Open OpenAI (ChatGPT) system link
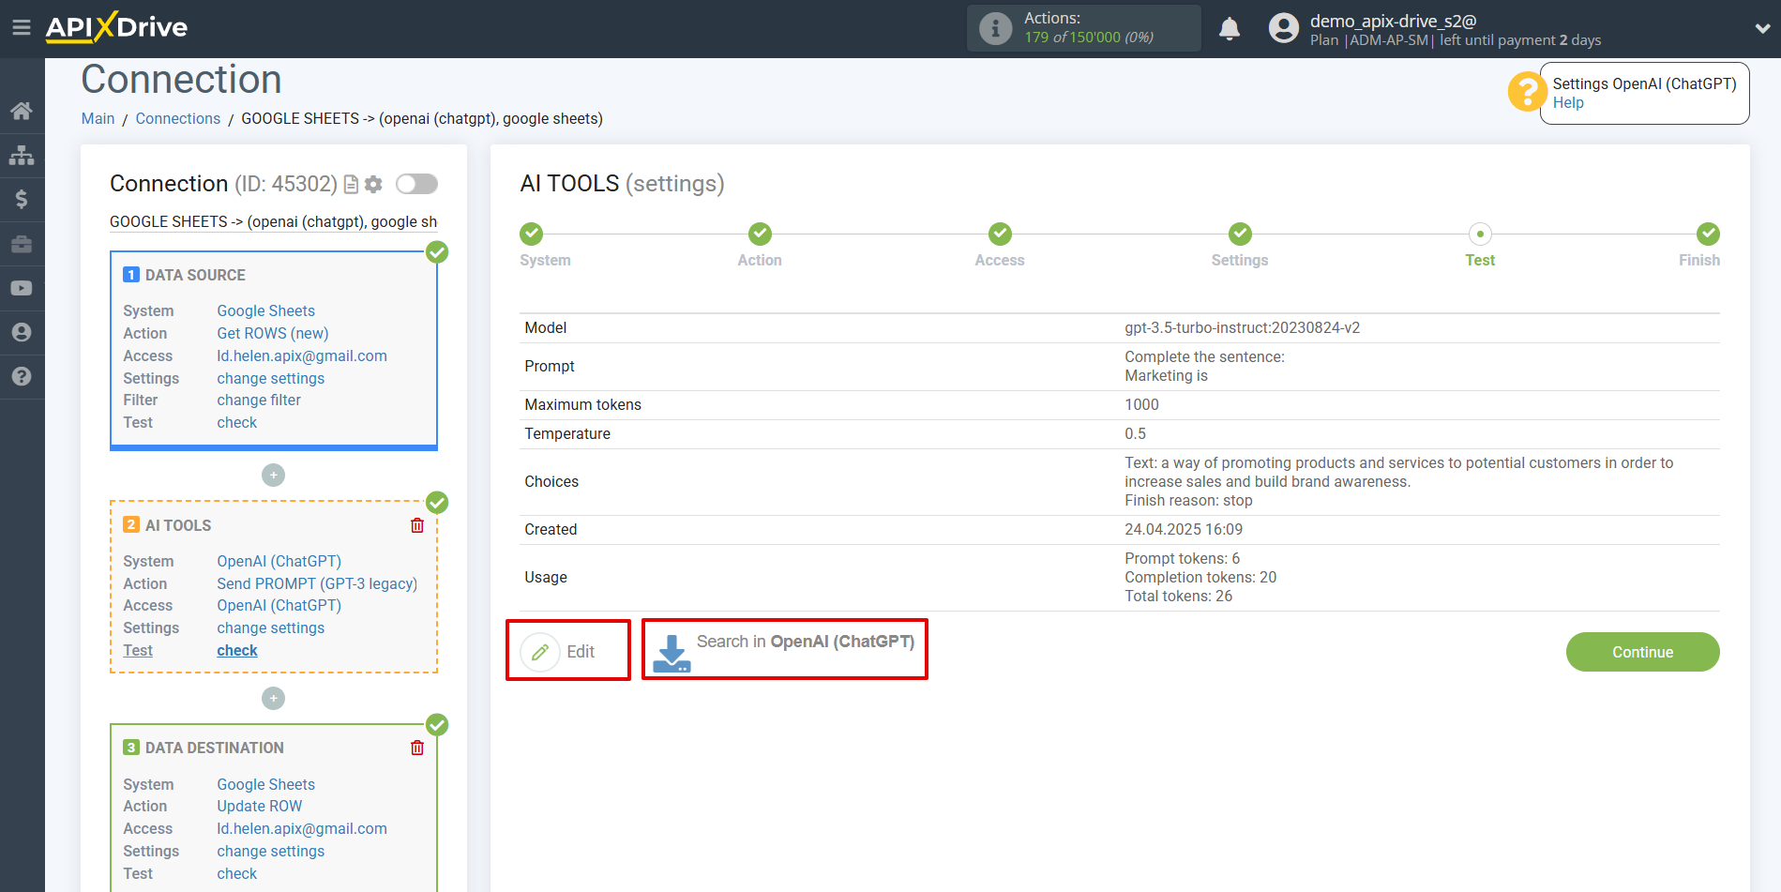Image resolution: width=1781 pixels, height=892 pixels. click(279, 561)
